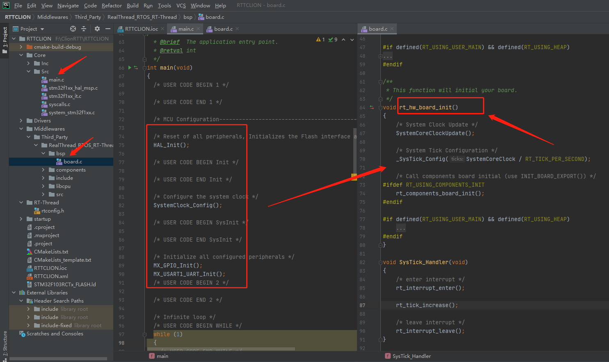
Task: Jump to next highlighted error arrow
Action: coord(352,40)
